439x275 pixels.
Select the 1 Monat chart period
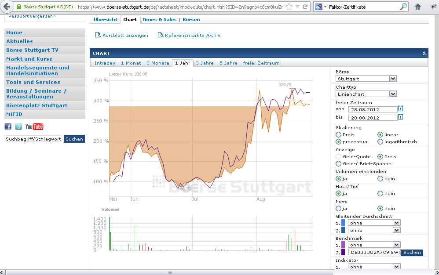[x=131, y=63]
